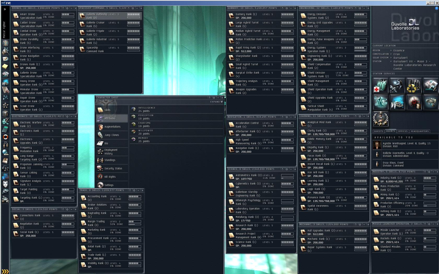Select Augmentations in the Character Sheet menu
439x274 pixels.
tap(112, 127)
